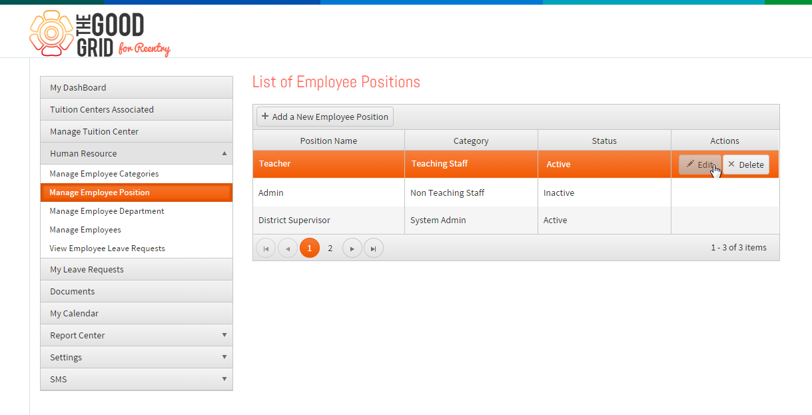Click the Teaching Staff category cell
This screenshot has height=415, width=812.
471,164
